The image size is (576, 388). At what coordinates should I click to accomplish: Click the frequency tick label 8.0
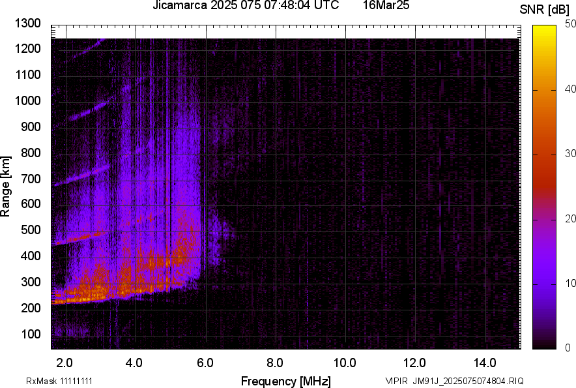coord(275,363)
